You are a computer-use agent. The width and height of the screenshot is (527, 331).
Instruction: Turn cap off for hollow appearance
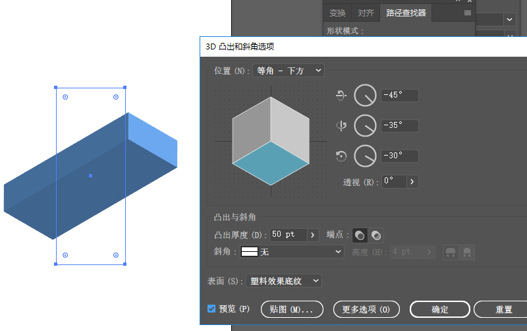[x=375, y=235]
